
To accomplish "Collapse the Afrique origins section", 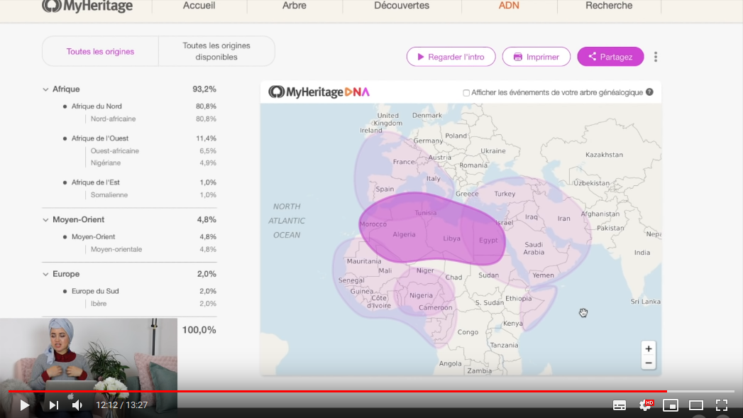I will coord(45,89).
